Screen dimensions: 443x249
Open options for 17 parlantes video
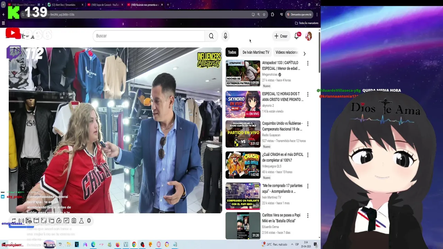click(308, 186)
